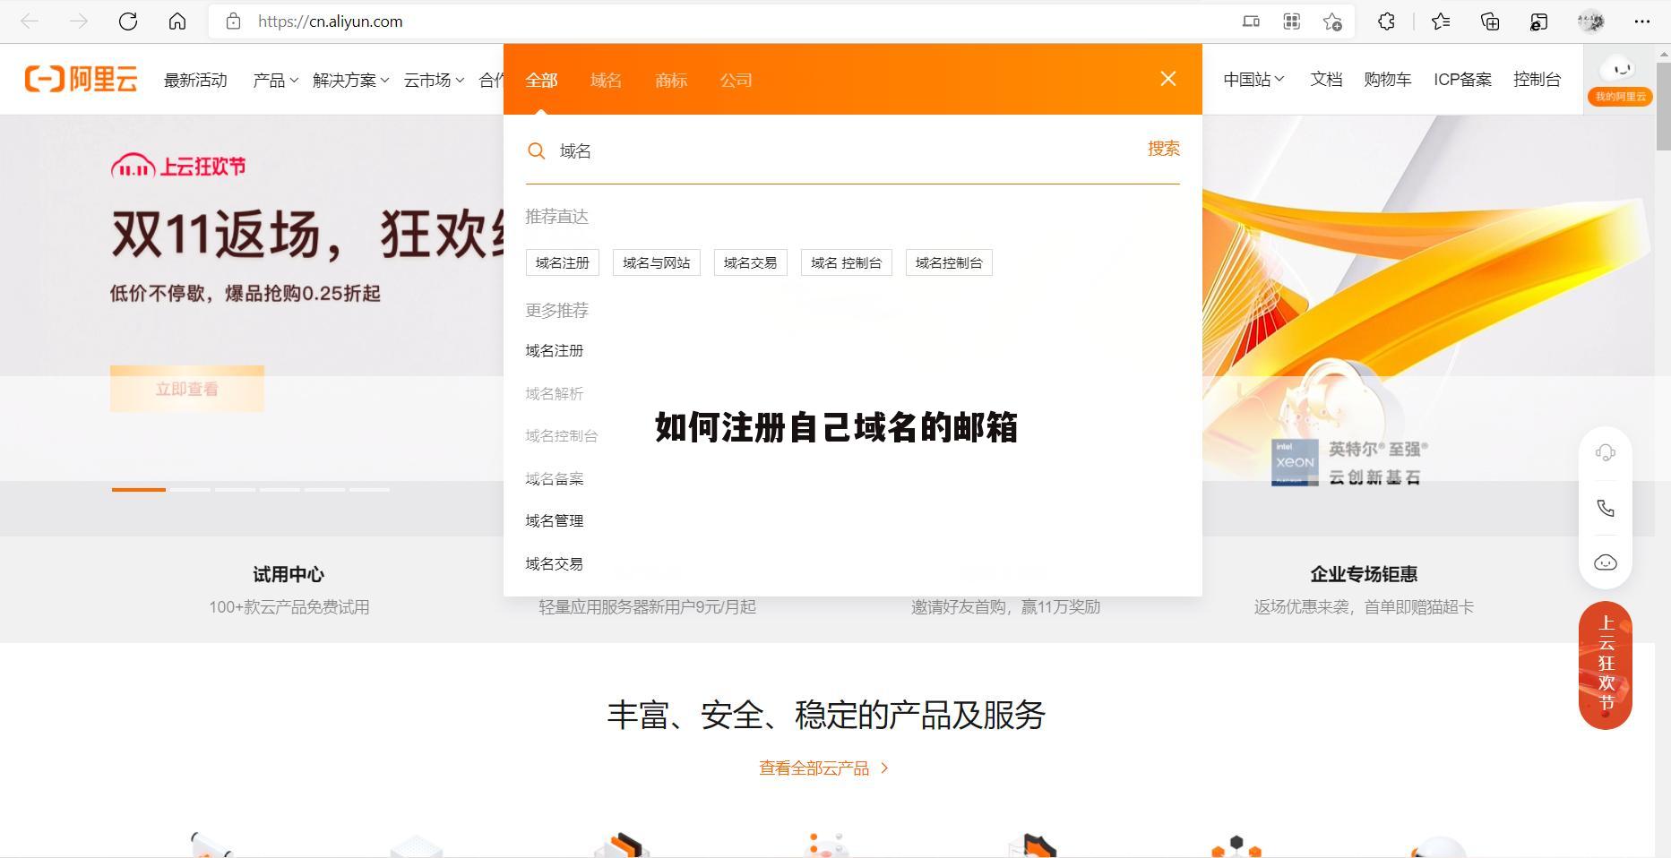This screenshot has height=858, width=1671.
Task: Open browser settings three-dot menu
Action: tap(1641, 21)
